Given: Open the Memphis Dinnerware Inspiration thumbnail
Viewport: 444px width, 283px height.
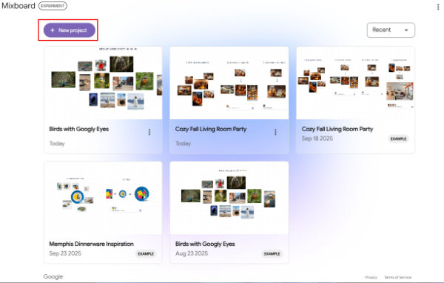Looking at the screenshot, I should (103, 198).
